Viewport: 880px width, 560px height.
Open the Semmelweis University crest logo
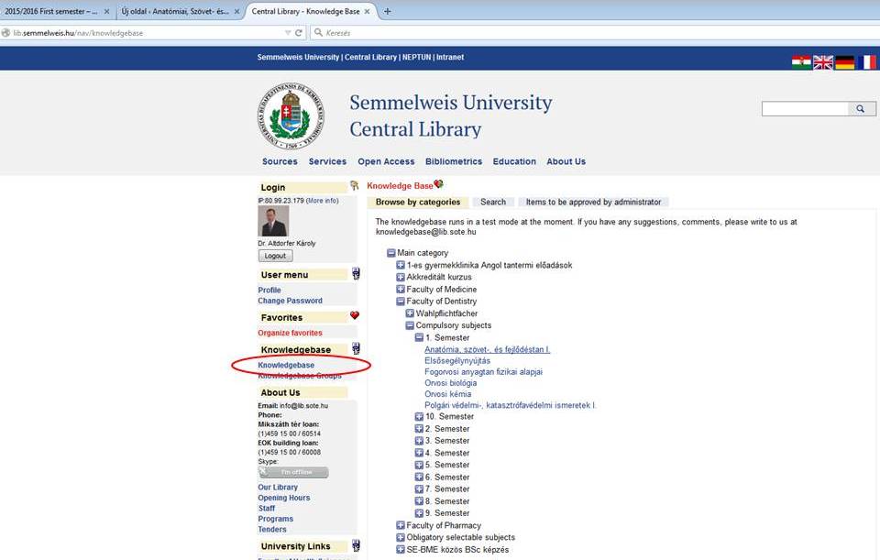[291, 115]
